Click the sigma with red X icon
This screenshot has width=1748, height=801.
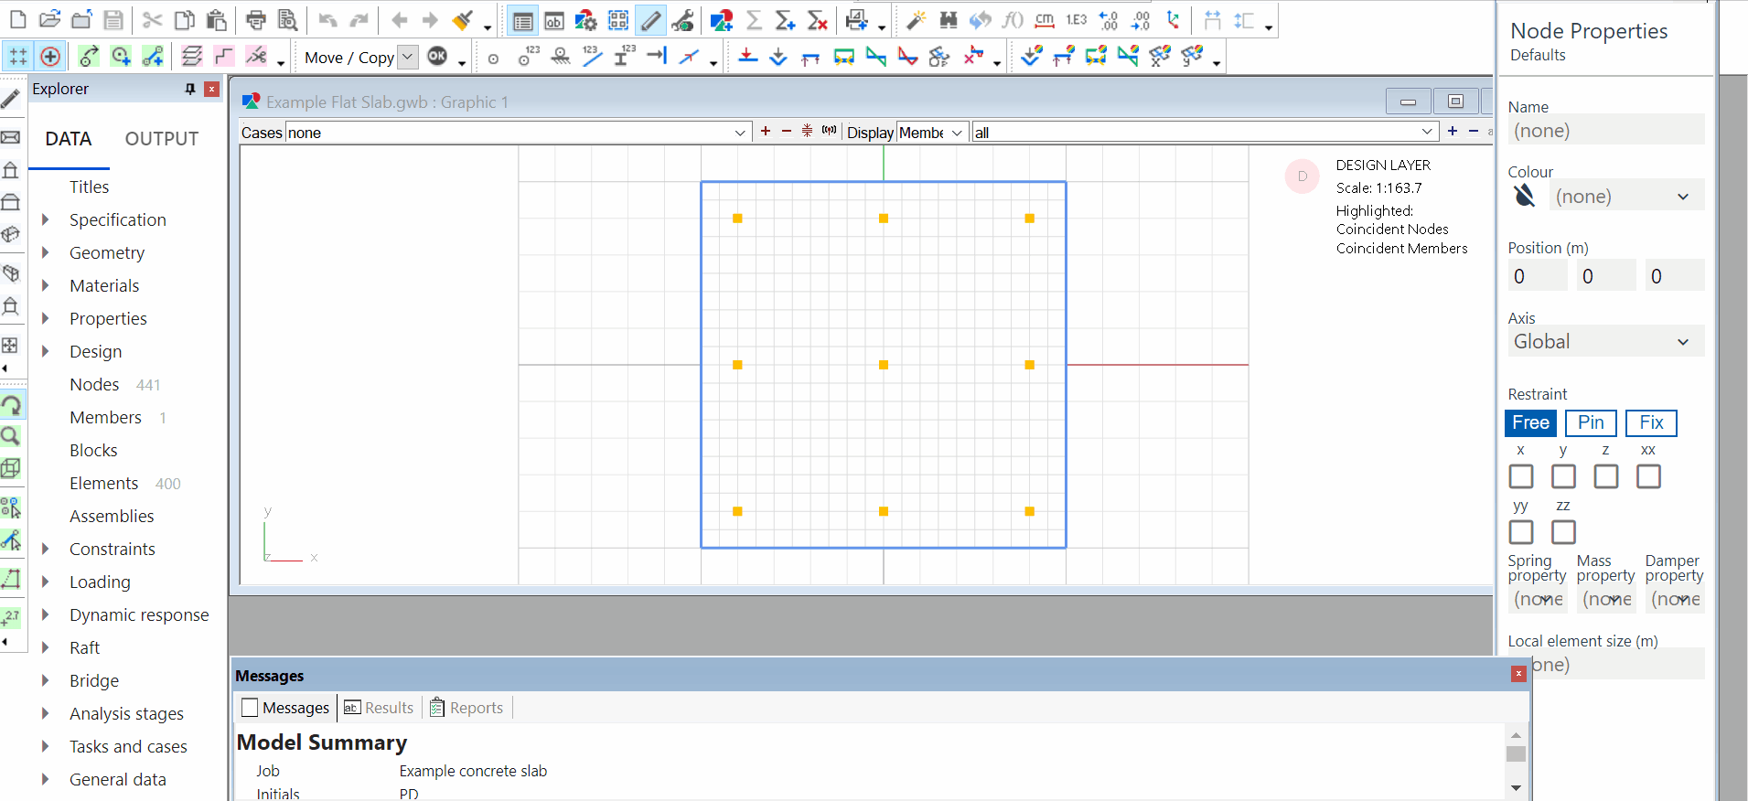coord(818,20)
